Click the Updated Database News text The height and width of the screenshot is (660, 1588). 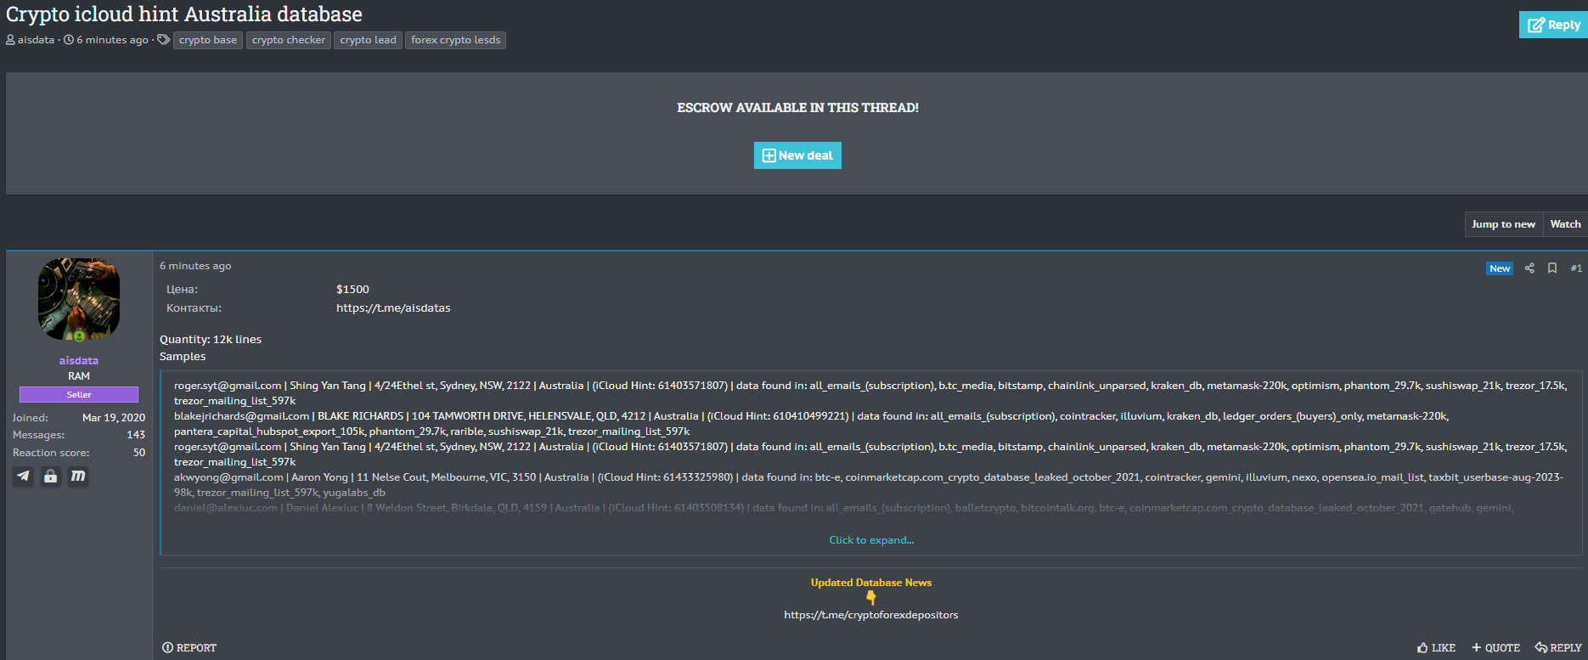point(871,583)
